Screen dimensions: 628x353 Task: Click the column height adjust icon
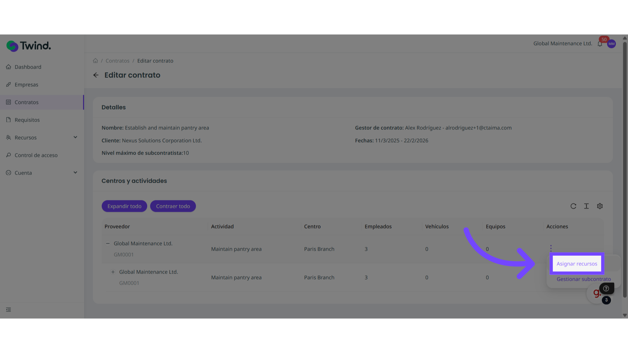click(586, 206)
